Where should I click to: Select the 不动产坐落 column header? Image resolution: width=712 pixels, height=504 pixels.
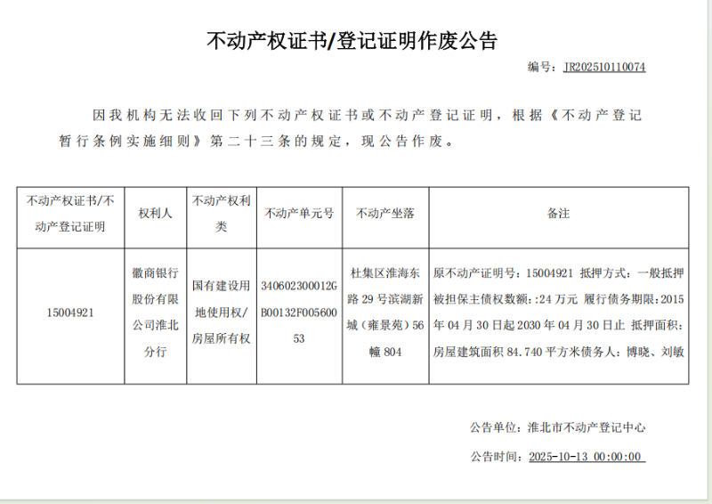[x=384, y=215]
